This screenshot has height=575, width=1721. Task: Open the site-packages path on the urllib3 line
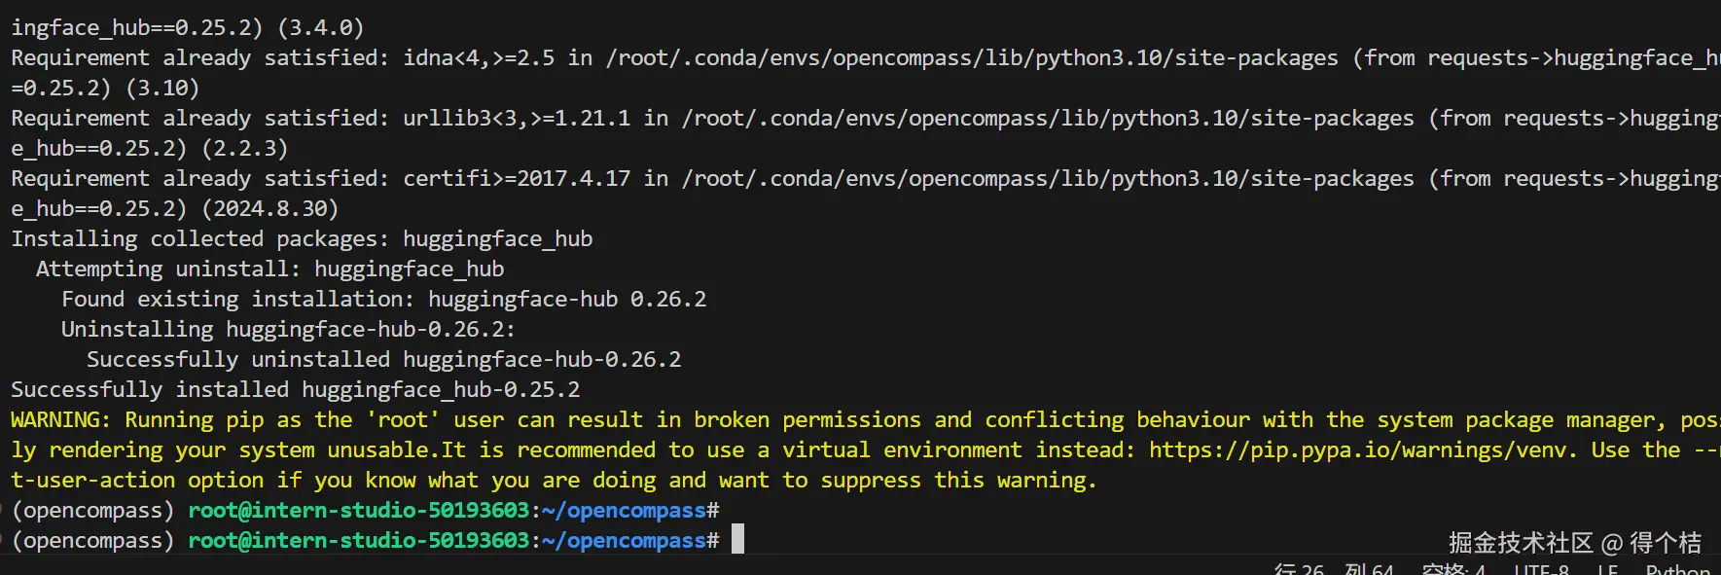[1047, 119]
